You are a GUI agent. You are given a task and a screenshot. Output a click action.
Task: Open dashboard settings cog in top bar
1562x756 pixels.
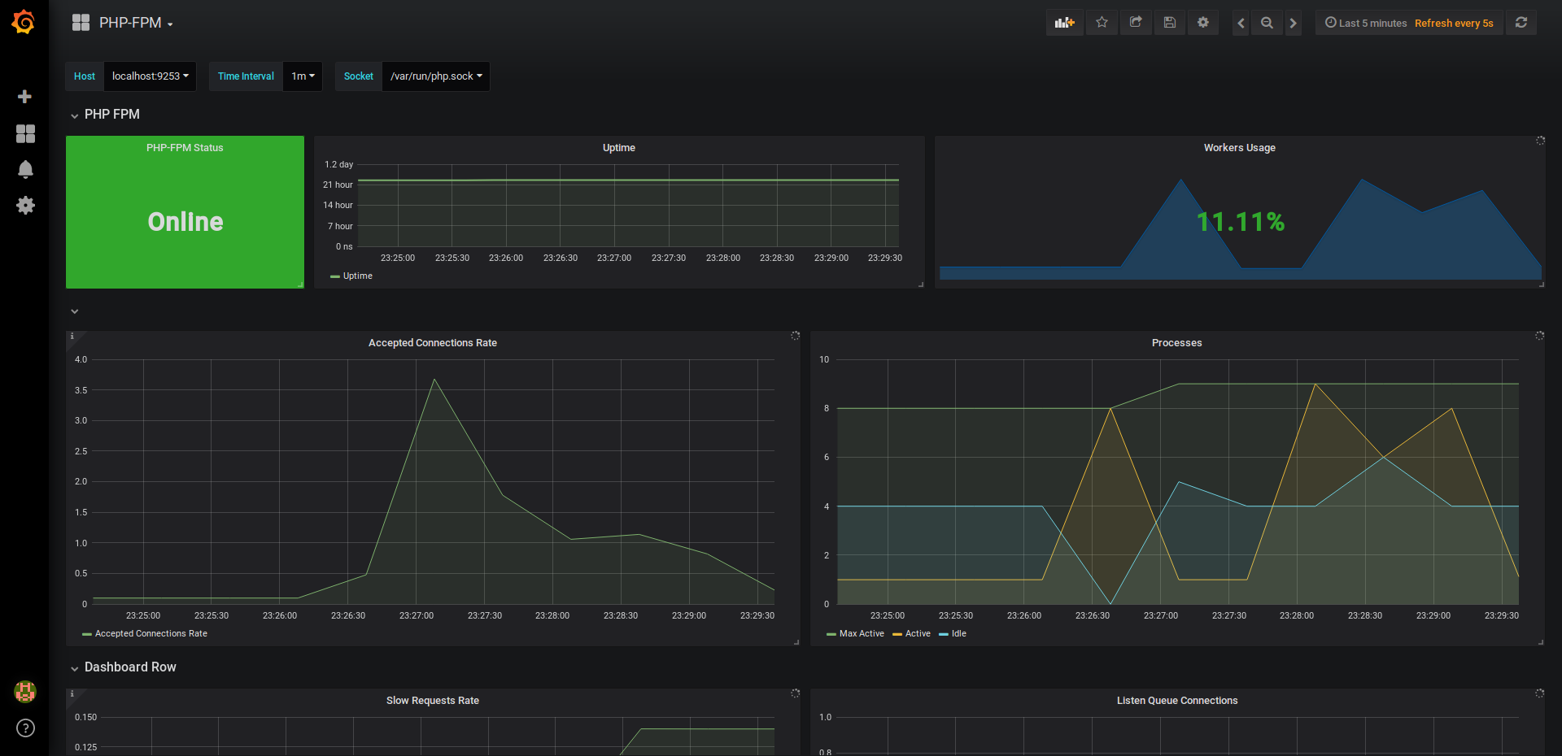[1202, 23]
